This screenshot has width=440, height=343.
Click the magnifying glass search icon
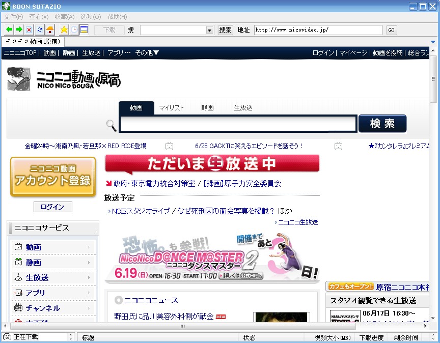[112, 125]
